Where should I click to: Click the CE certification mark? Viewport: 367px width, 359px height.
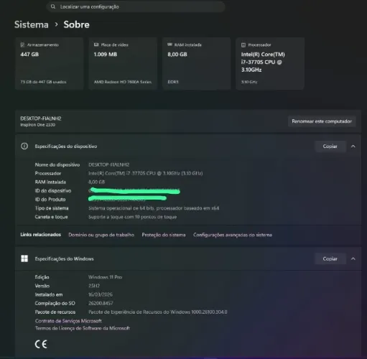(41, 344)
